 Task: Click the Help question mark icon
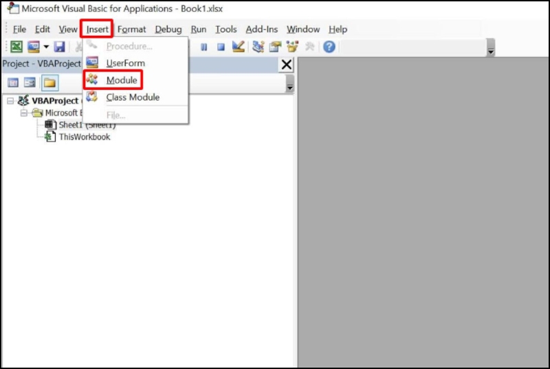click(x=329, y=47)
